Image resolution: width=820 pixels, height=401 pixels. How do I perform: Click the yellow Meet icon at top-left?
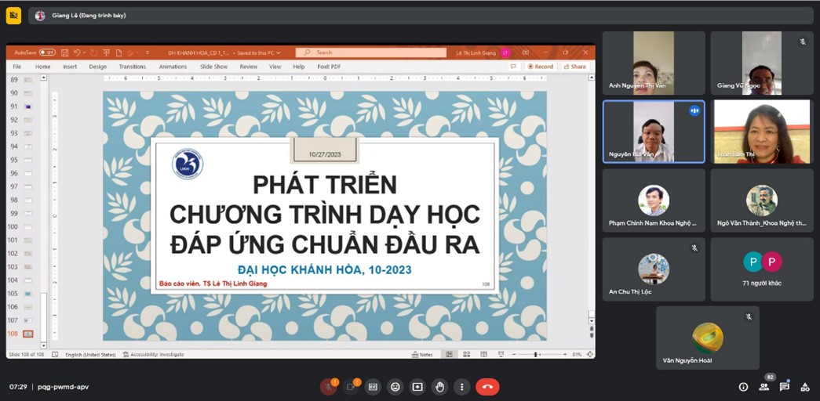coord(13,15)
